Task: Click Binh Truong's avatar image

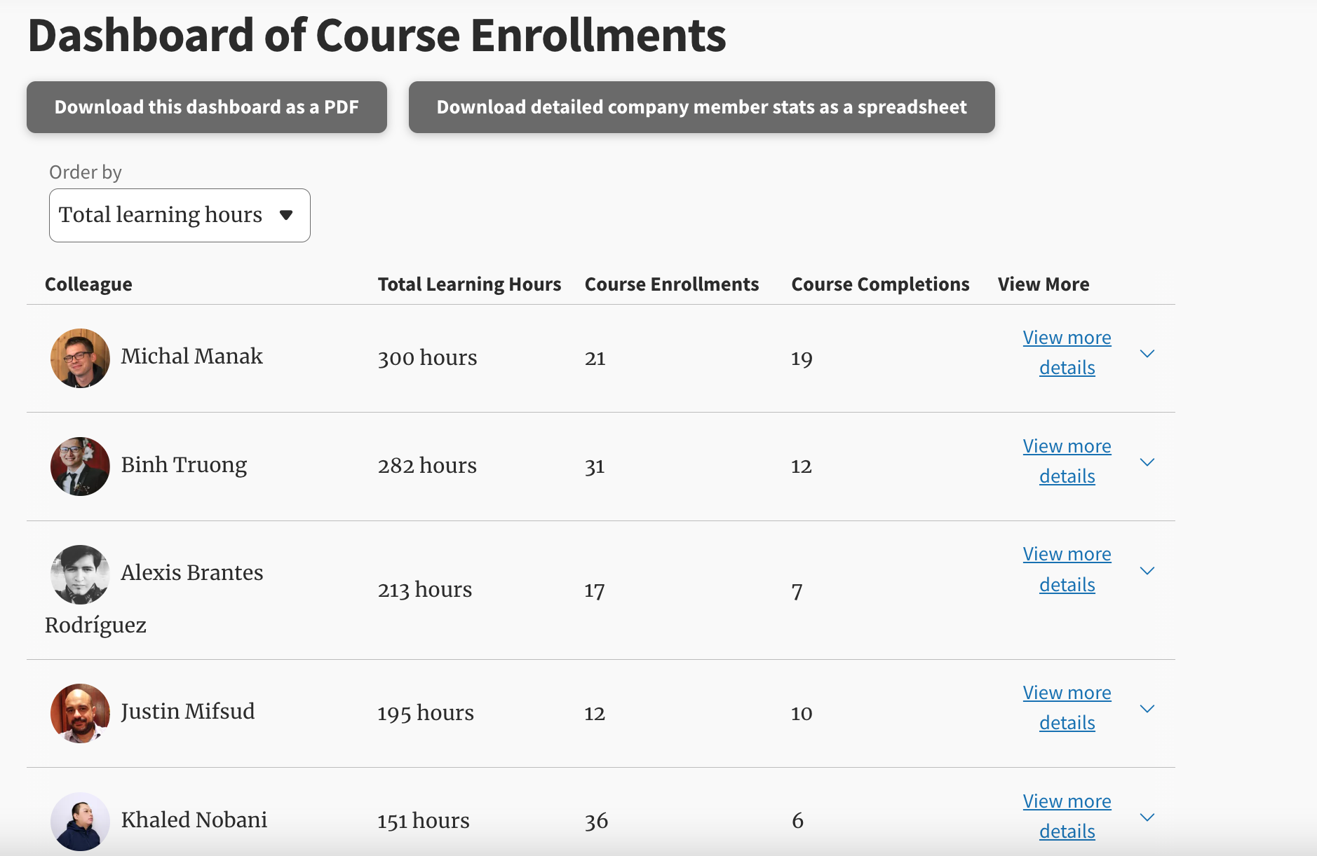Action: pos(80,467)
